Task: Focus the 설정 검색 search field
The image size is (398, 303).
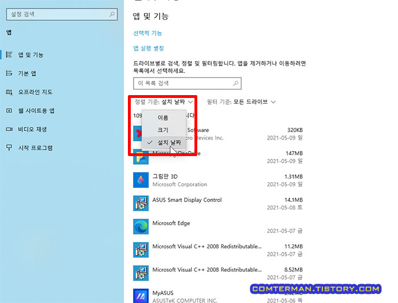Action: tap(61, 14)
